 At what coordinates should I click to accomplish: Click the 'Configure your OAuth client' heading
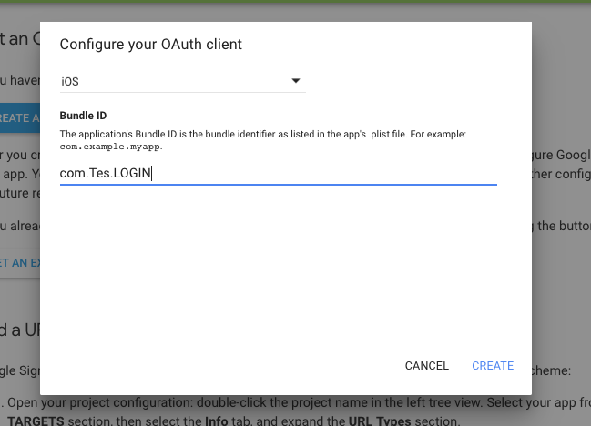(x=151, y=45)
